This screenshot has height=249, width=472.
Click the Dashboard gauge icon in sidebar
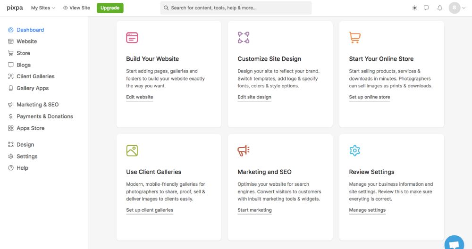pos(11,30)
